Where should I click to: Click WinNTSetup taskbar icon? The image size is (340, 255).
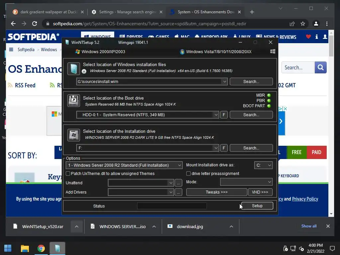(57, 248)
